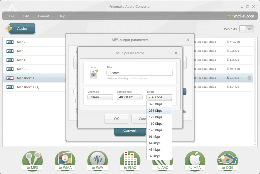Choose 192 Kbps bitrate option
This screenshot has width=260, height=174.
(159, 117)
